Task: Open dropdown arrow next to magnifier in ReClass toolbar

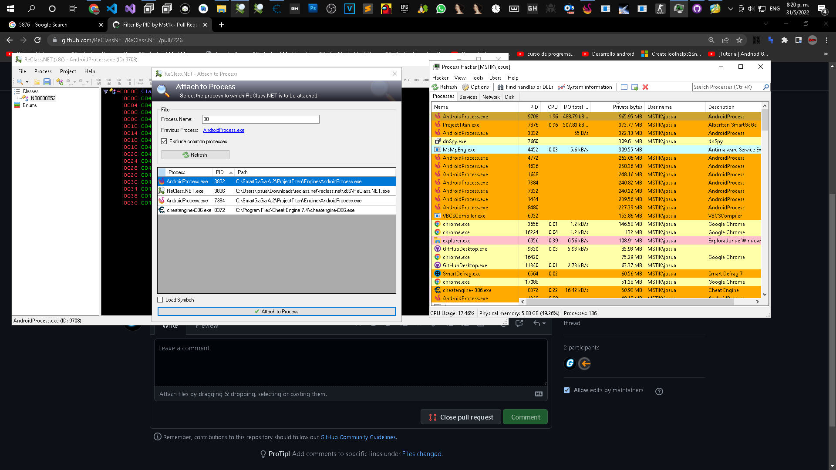Action: (x=27, y=82)
